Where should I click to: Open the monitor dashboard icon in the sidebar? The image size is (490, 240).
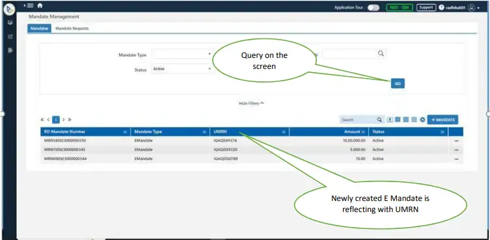(x=10, y=23)
